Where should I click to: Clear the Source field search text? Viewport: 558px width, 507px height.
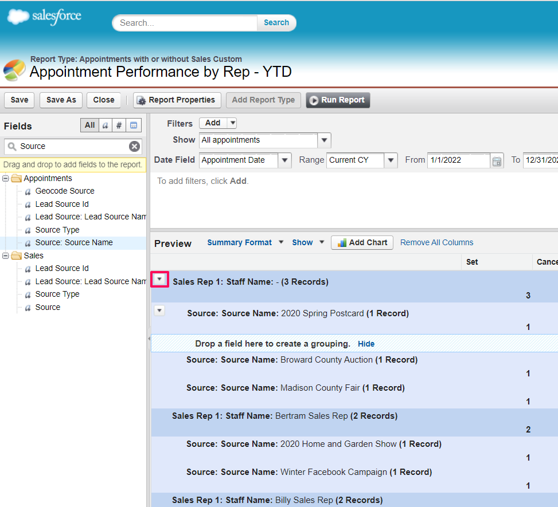tap(134, 147)
